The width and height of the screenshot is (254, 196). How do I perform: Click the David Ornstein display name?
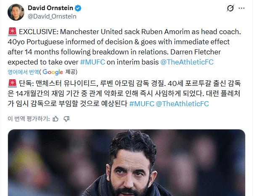coord(50,8)
